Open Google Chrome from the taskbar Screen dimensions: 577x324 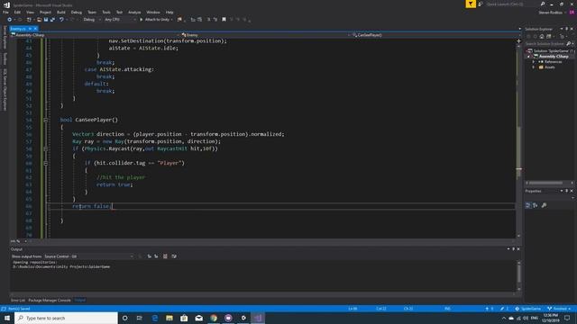(x=214, y=318)
